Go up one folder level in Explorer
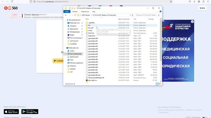 [x=75, y=15]
